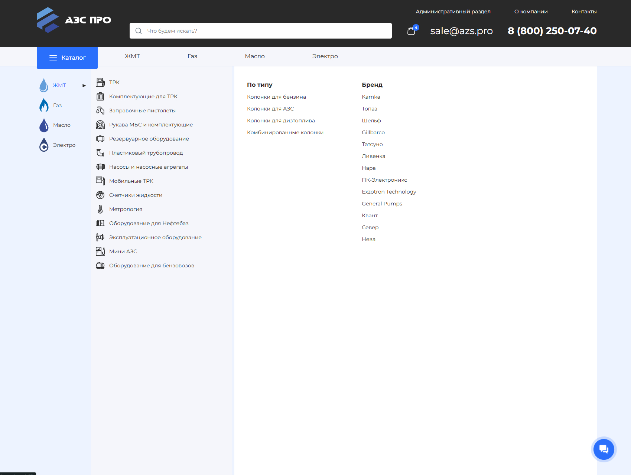Toggle the Каталог menu button
Screen dimensions: 631x475
pos(67,57)
